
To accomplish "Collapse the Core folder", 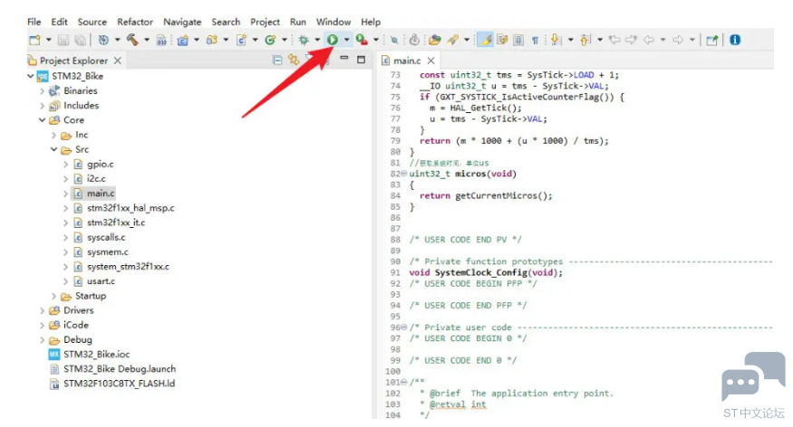I will 43,120.
